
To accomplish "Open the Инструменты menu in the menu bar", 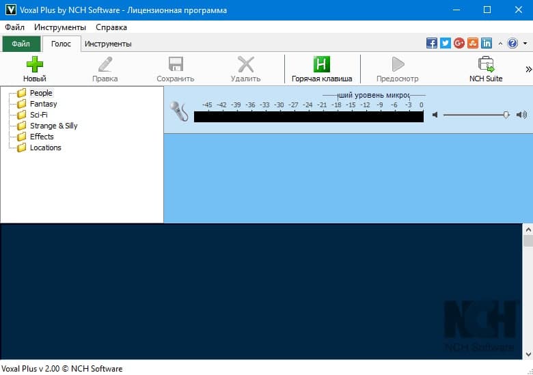I will [60, 27].
